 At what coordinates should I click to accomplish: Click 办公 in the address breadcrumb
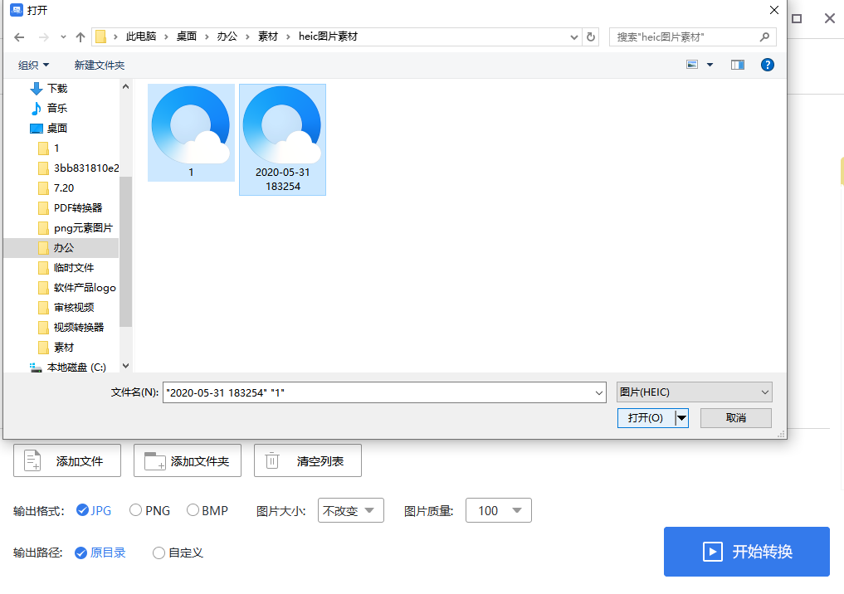(227, 37)
